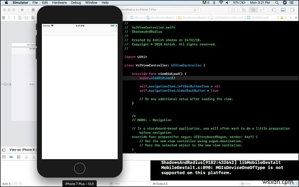Viewport: 299px width, 187px height.
Task: Click the jump bar warning triangle
Action: click(x=282, y=17)
